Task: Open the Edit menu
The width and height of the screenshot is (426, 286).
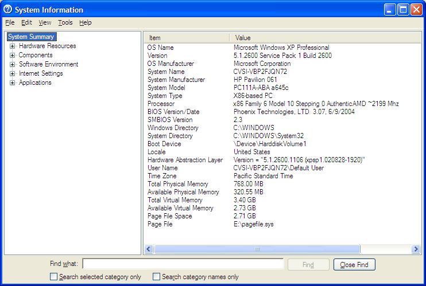Action: click(26, 22)
